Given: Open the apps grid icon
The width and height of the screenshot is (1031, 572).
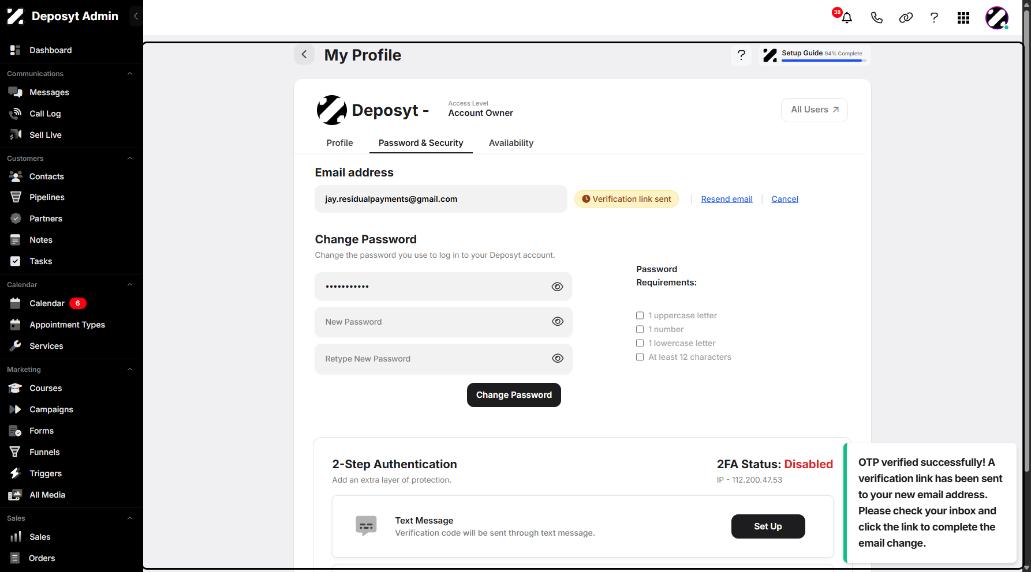Looking at the screenshot, I should [x=963, y=18].
